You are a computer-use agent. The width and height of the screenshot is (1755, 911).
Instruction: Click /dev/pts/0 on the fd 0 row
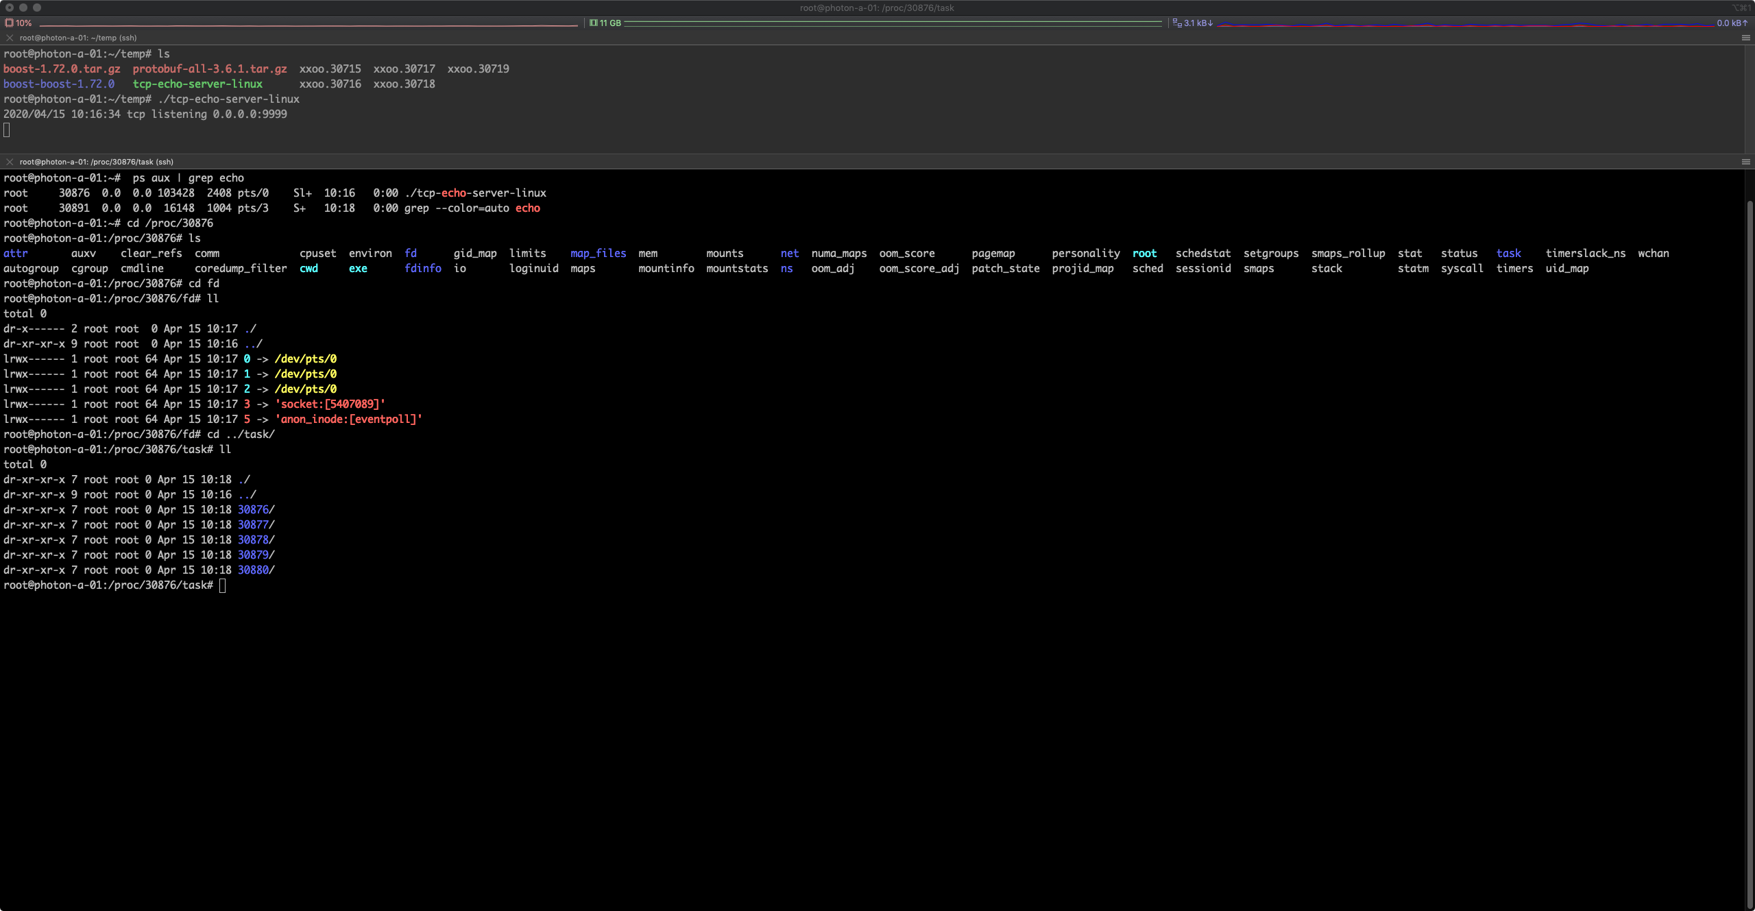pyautogui.click(x=305, y=359)
